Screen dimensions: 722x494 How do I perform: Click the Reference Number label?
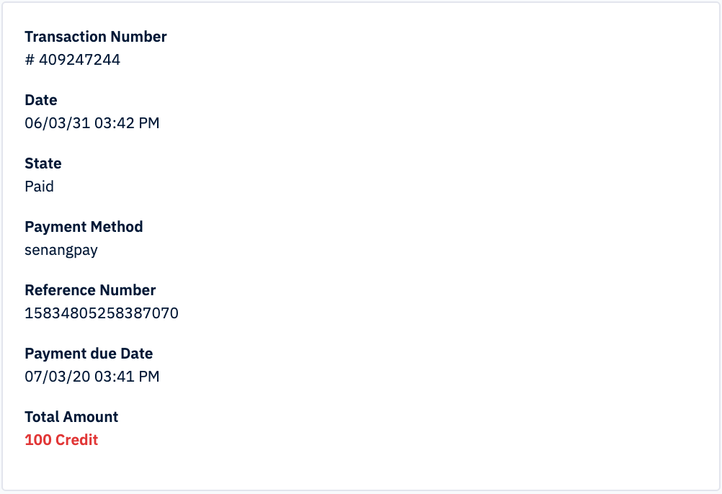pyautogui.click(x=90, y=290)
